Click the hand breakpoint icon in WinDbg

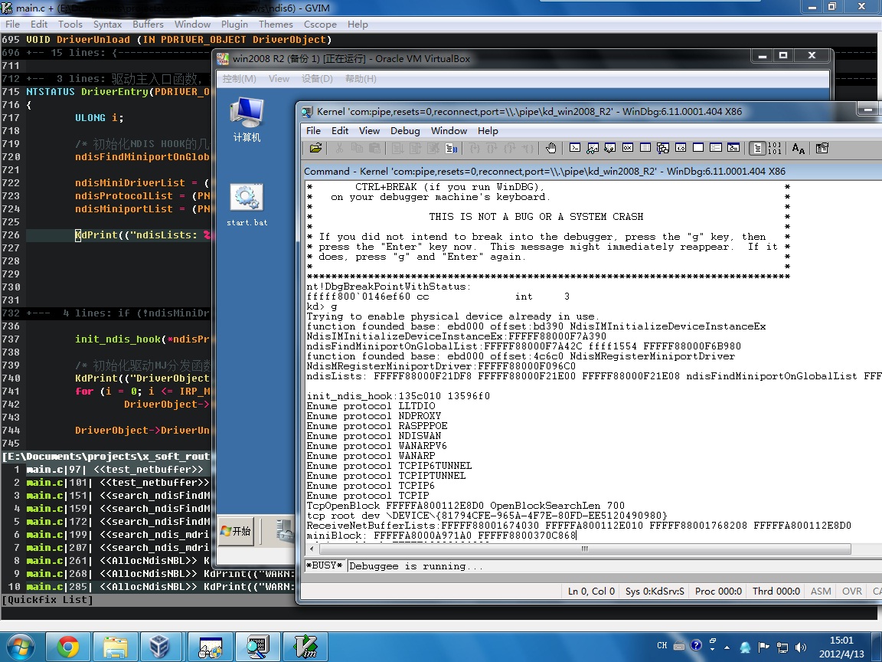[x=550, y=148]
